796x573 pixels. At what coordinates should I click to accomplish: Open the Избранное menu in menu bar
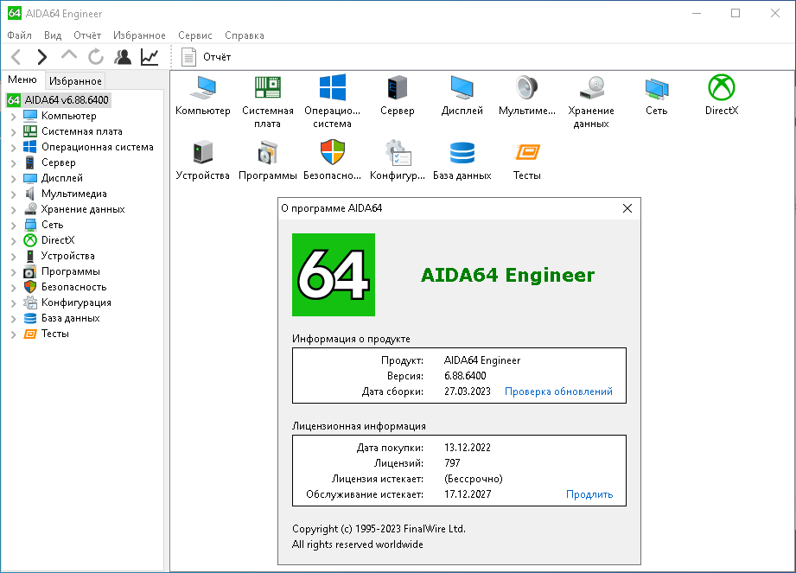139,35
